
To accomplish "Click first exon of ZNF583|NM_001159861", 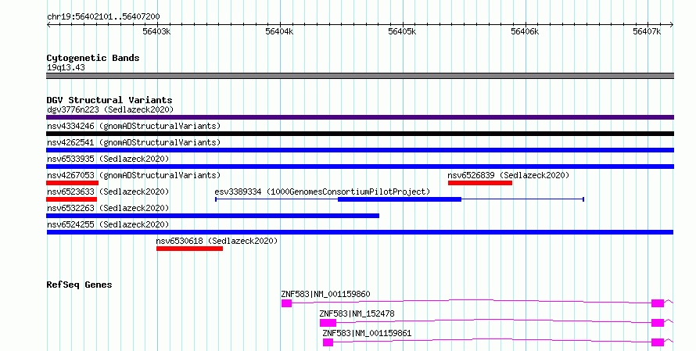I will [x=328, y=342].
